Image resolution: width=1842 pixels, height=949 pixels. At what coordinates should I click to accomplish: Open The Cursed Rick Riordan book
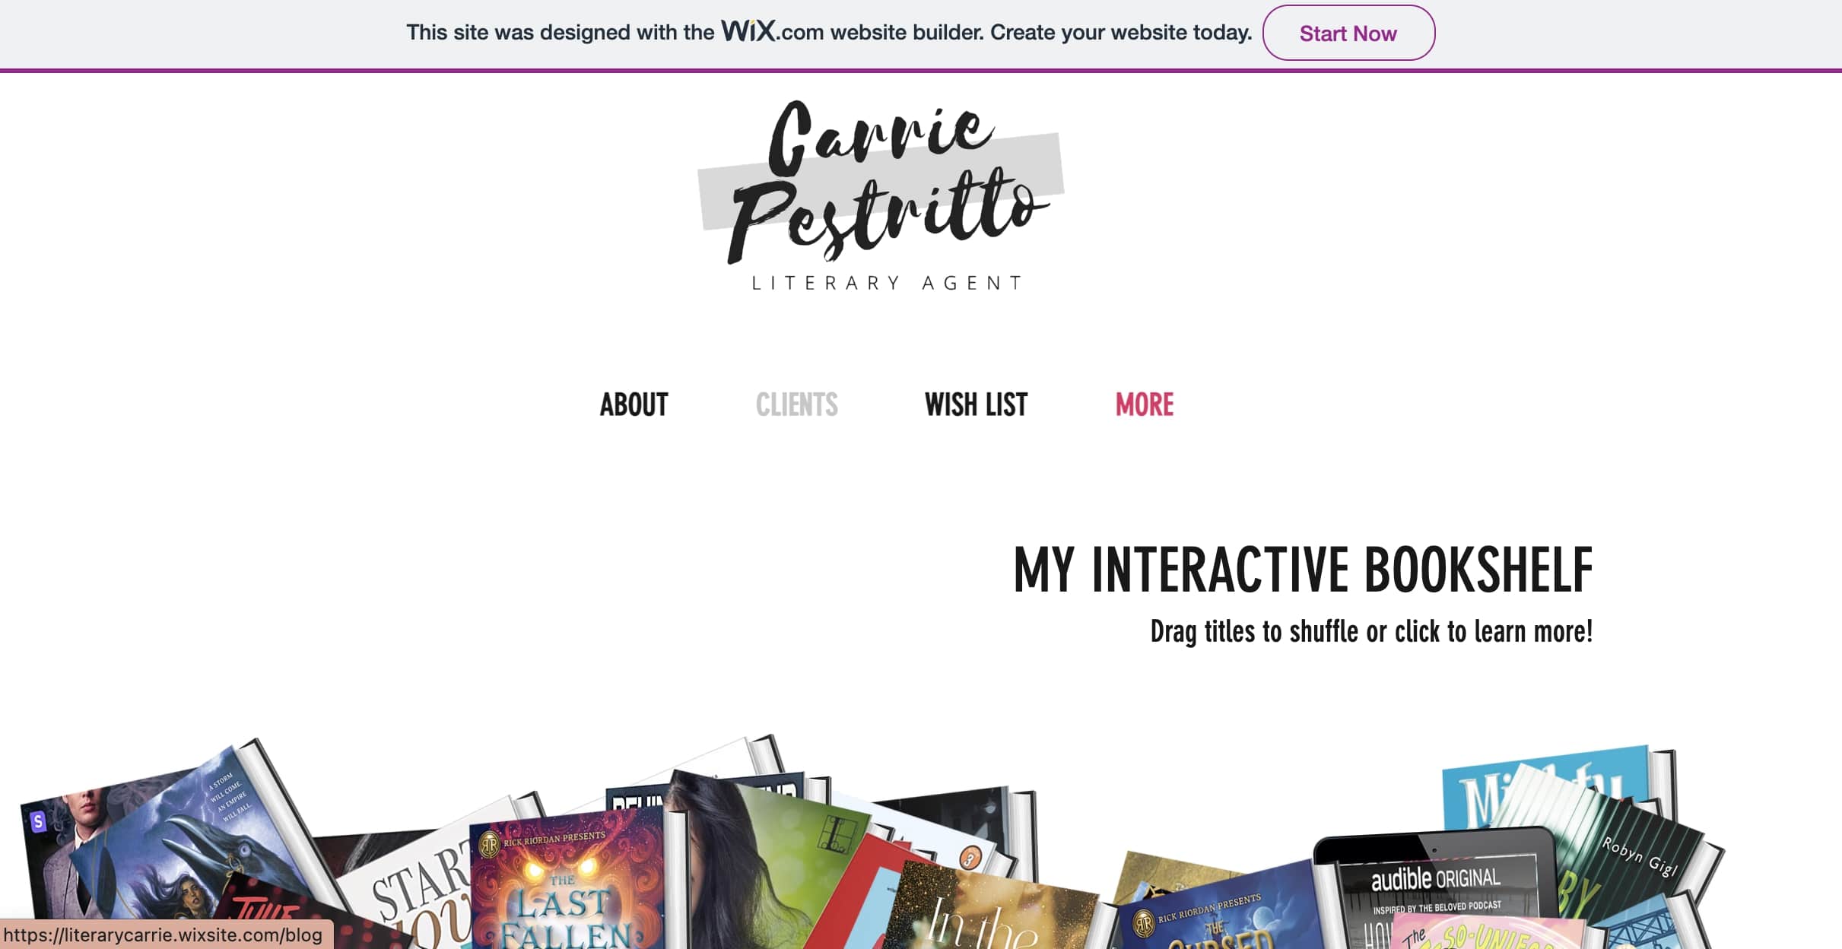coord(1217,912)
